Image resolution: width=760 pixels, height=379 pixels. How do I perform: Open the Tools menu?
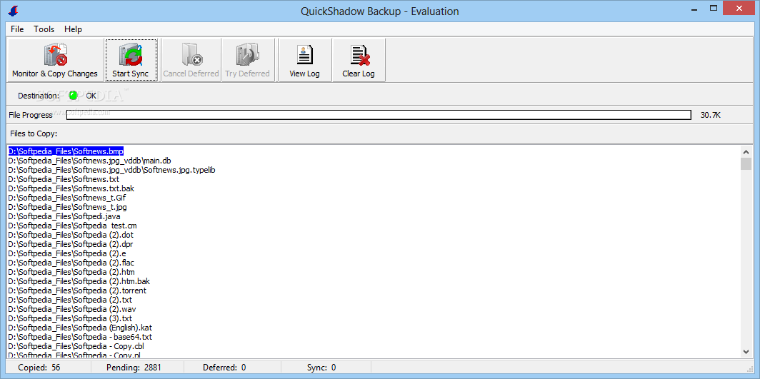coord(44,29)
